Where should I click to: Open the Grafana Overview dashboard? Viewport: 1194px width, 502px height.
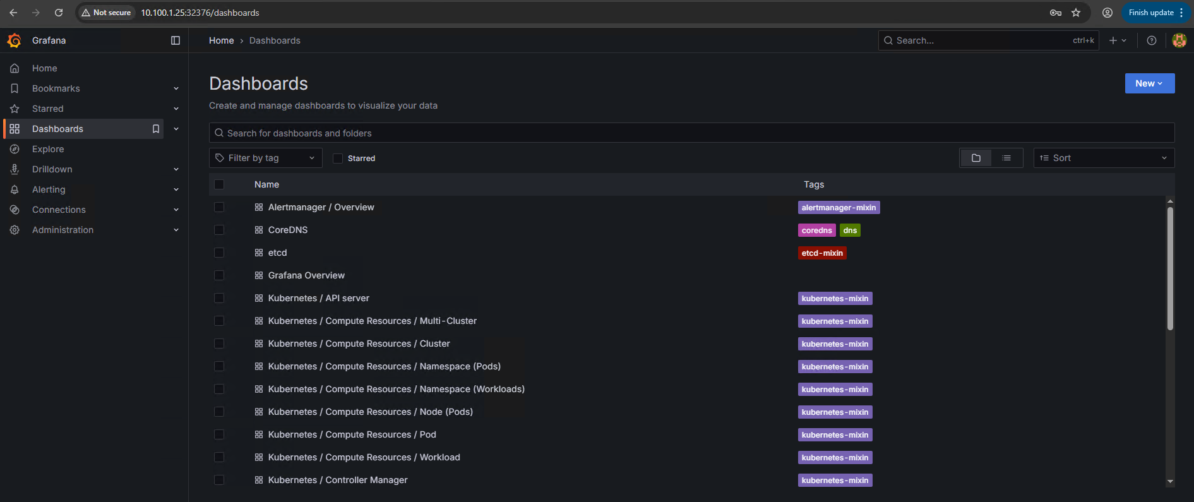[x=306, y=275]
